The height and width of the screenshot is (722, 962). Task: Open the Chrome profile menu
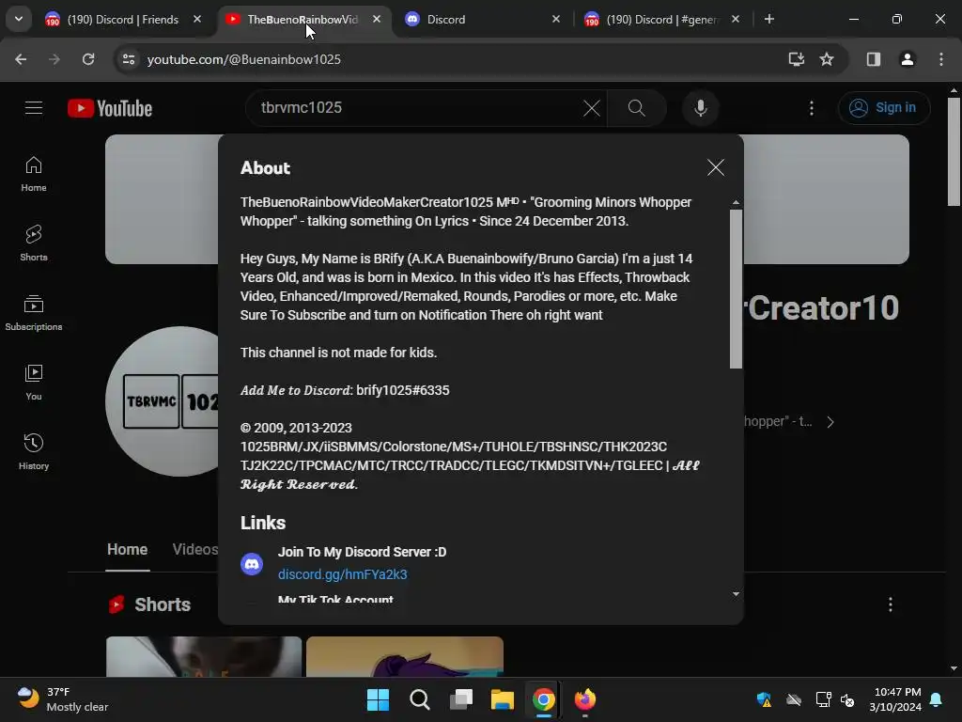[907, 59]
